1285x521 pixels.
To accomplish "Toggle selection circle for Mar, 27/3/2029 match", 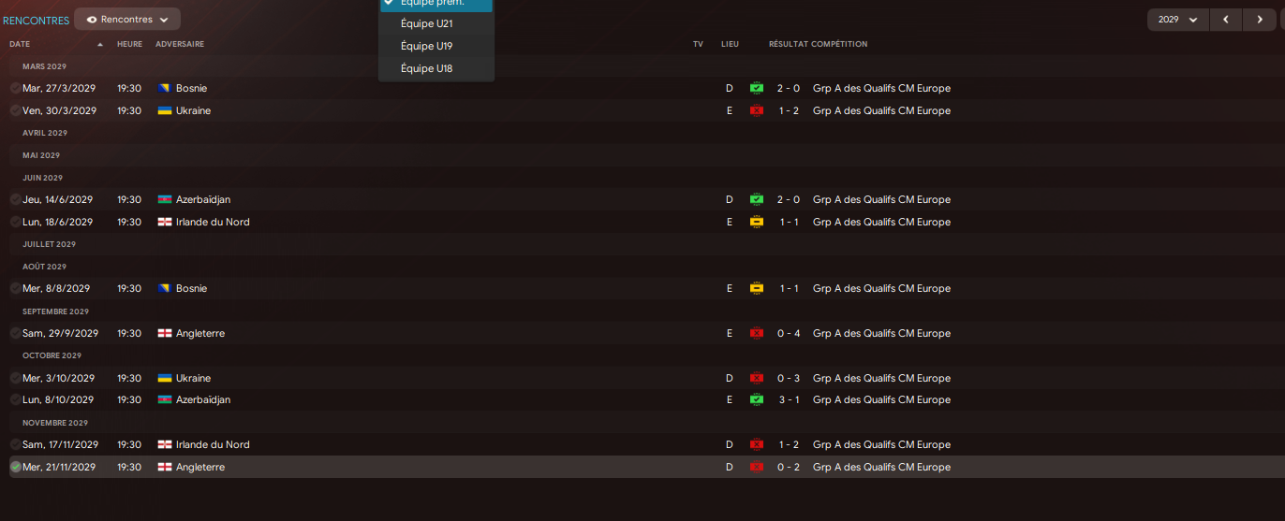I will pyautogui.click(x=15, y=88).
